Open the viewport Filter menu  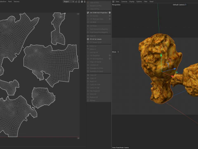pyautogui.click(x=146, y=2)
